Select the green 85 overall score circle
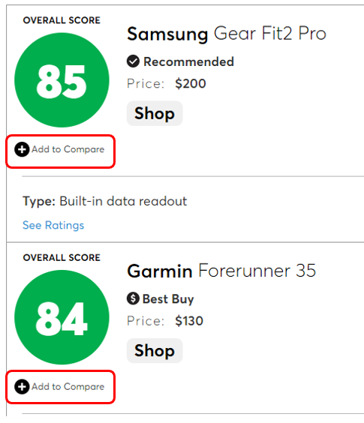Image resolution: width=364 pixels, height=423 pixels. 62,80
